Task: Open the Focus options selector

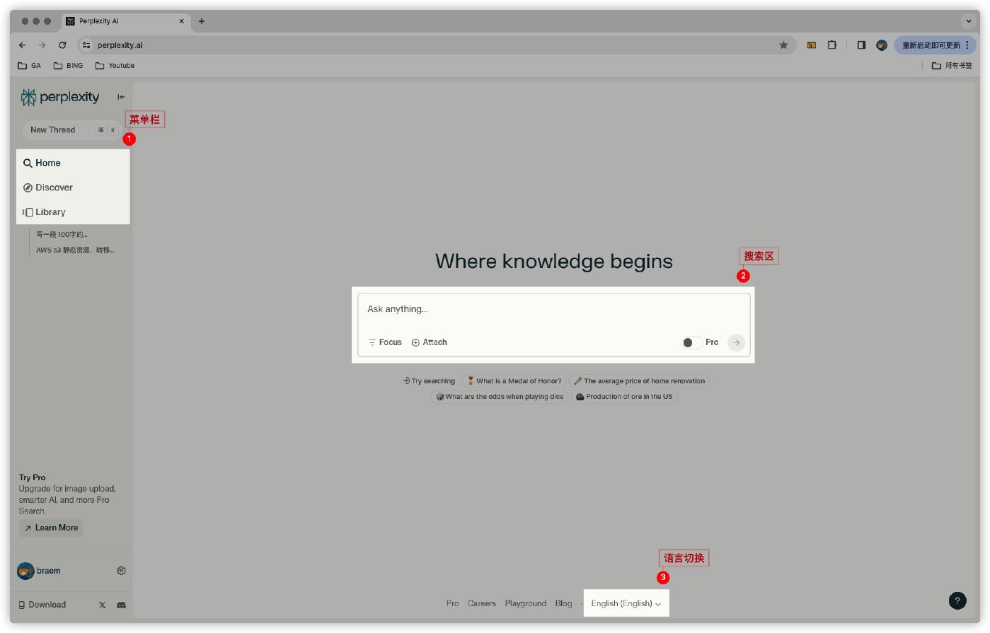Action: tap(385, 342)
